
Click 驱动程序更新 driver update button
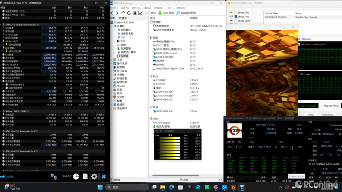pos(186,13)
